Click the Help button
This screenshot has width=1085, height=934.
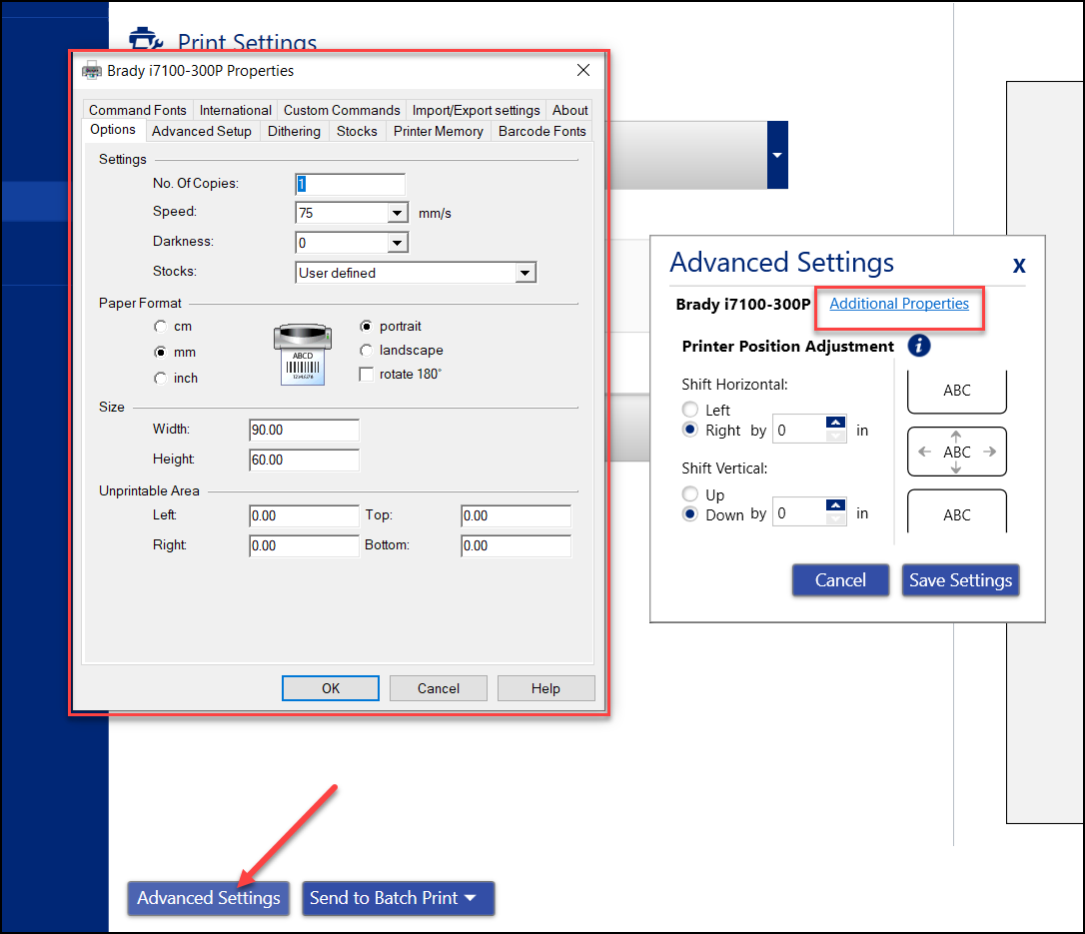coord(545,688)
